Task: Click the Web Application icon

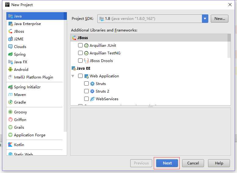Action: point(86,76)
